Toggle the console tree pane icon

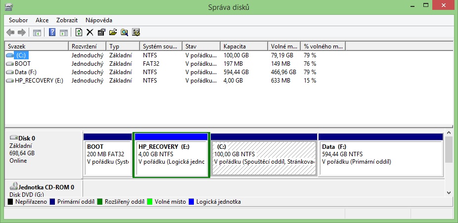tap(37, 33)
